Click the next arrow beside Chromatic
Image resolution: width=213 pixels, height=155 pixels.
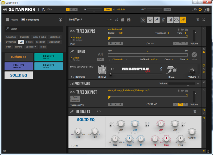tap(126, 59)
